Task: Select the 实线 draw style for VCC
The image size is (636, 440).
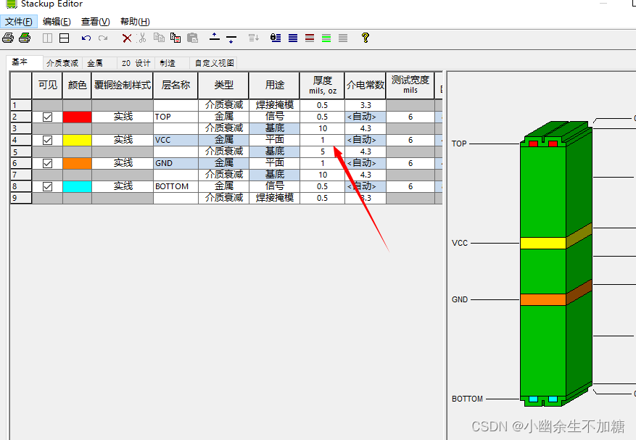Action: [123, 140]
